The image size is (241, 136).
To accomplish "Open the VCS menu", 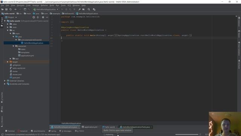I will coord(69,5).
